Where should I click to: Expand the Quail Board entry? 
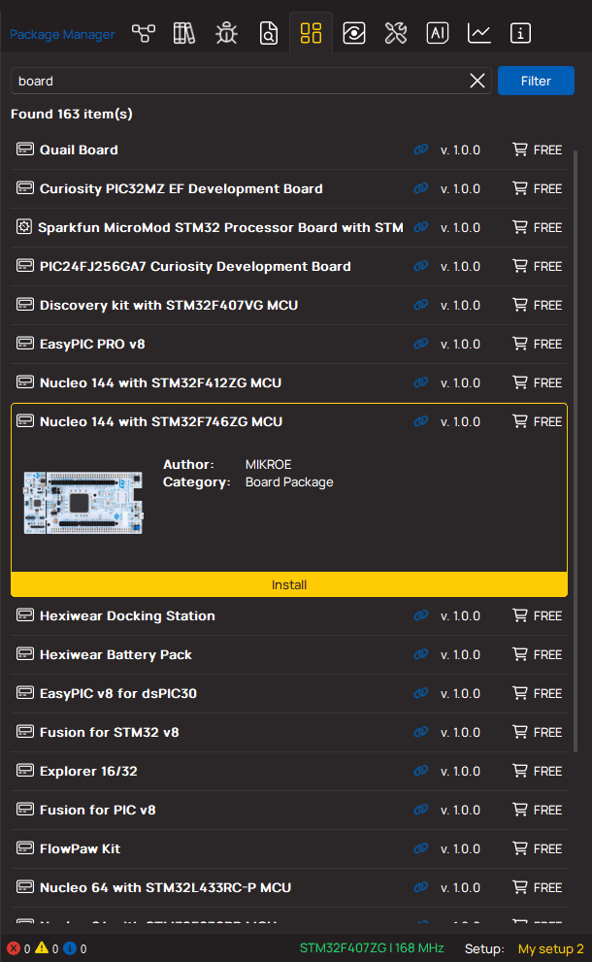80,149
